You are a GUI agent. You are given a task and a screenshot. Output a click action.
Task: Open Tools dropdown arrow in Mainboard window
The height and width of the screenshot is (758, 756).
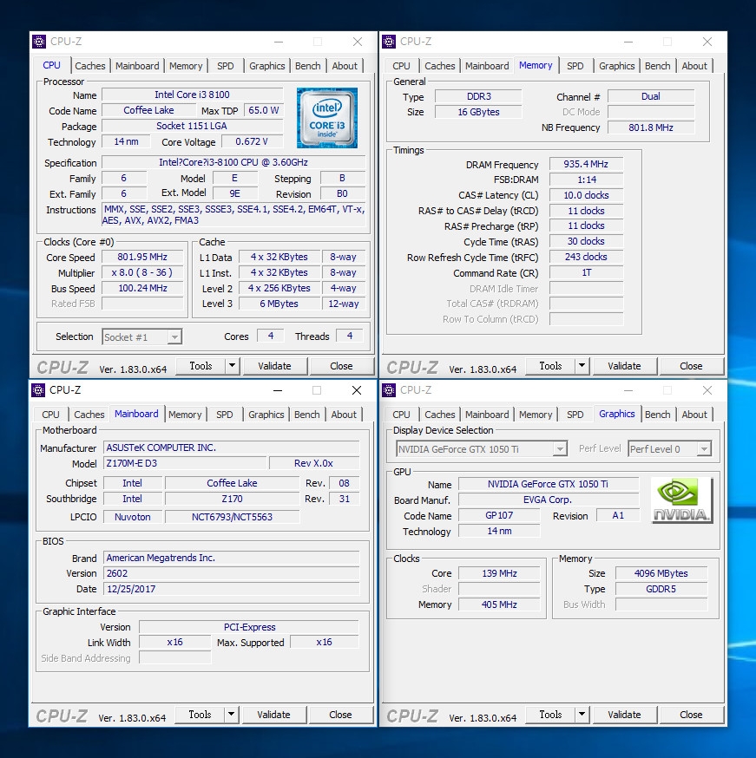pos(231,715)
